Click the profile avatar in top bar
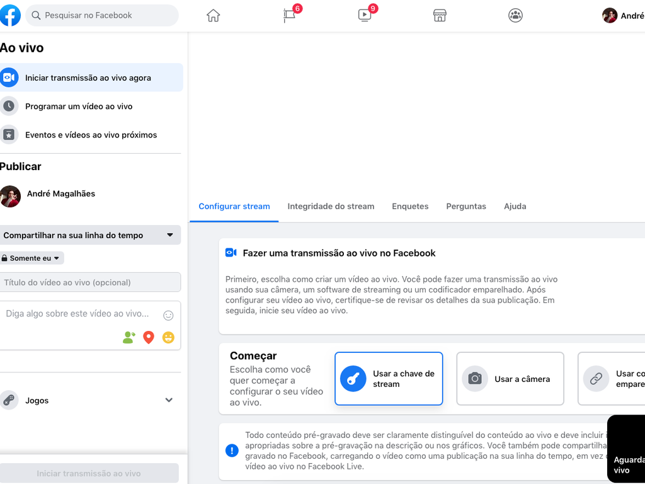Image resolution: width=645 pixels, height=484 pixels. click(x=610, y=16)
